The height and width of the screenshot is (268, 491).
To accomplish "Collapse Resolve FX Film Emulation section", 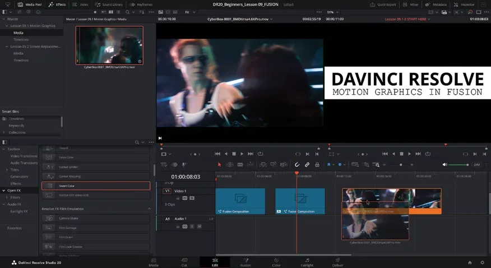I will (149, 209).
